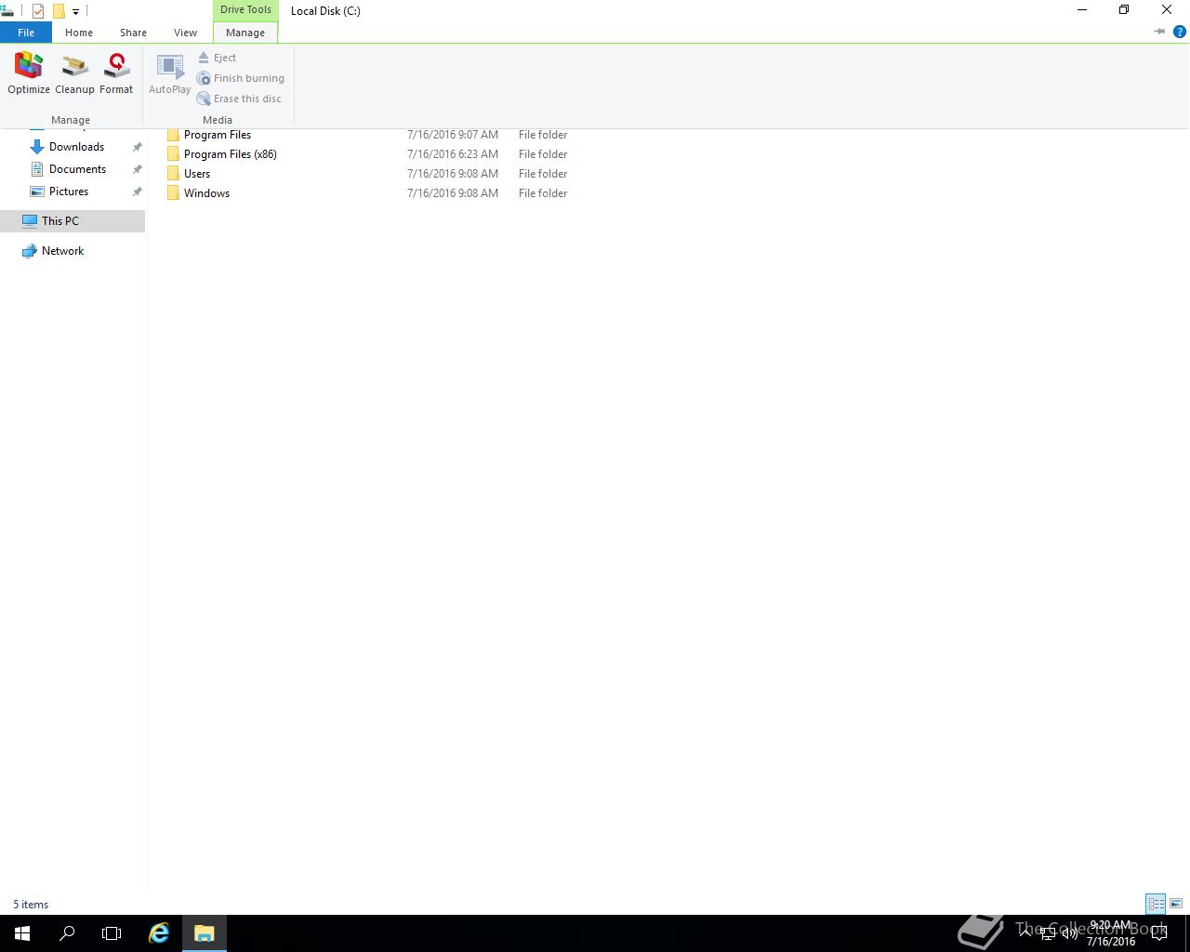1190x952 pixels.
Task: Click the pin icon next to Downloads
Action: 137,147
